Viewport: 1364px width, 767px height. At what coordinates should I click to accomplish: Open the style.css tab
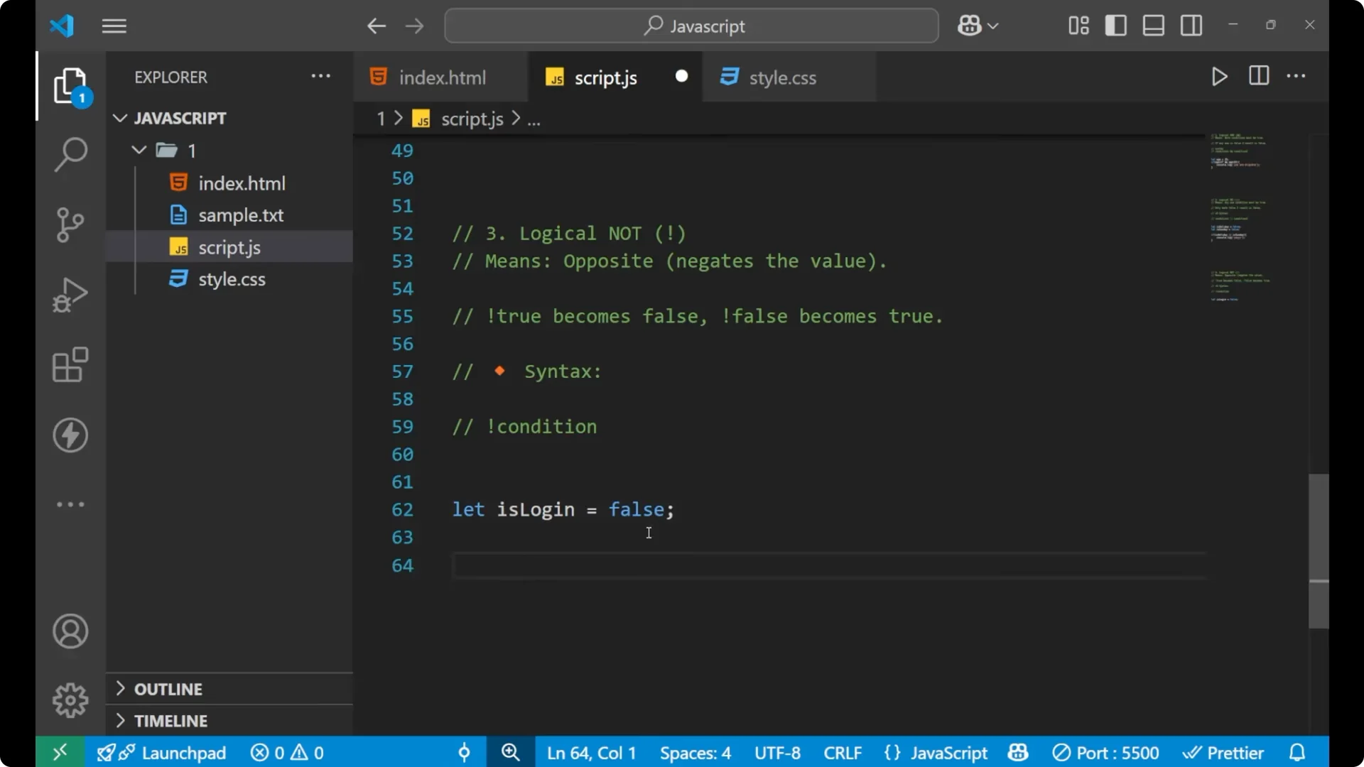click(x=784, y=77)
